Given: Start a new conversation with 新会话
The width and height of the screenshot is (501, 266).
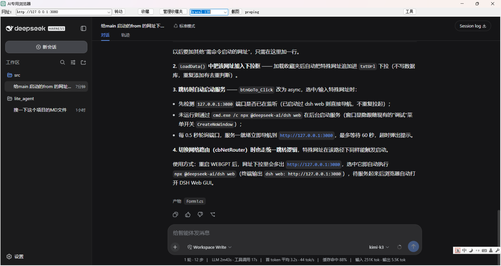Looking at the screenshot, I should point(46,47).
